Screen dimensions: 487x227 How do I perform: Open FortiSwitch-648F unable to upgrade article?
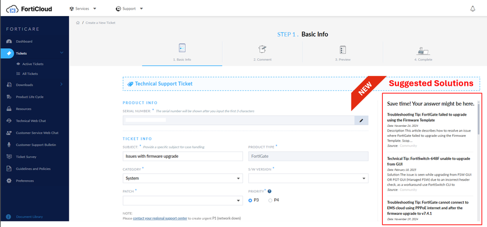click(429, 161)
